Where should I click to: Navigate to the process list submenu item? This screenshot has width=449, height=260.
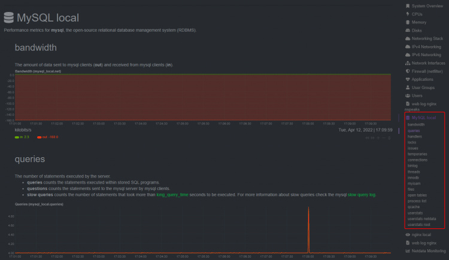coord(417,201)
